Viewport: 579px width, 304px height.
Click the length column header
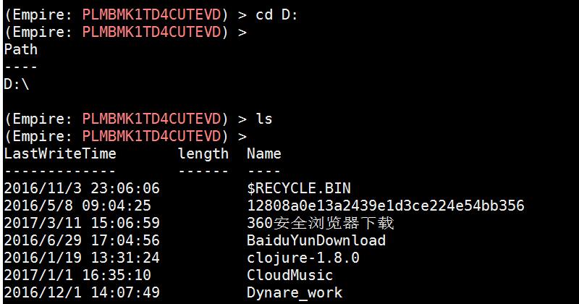(203, 153)
